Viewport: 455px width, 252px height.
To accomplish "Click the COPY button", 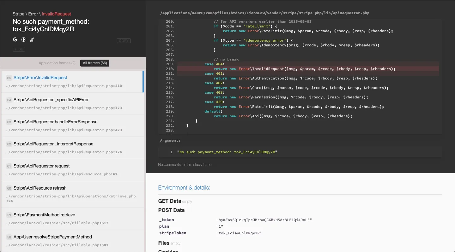I will 124,41.
